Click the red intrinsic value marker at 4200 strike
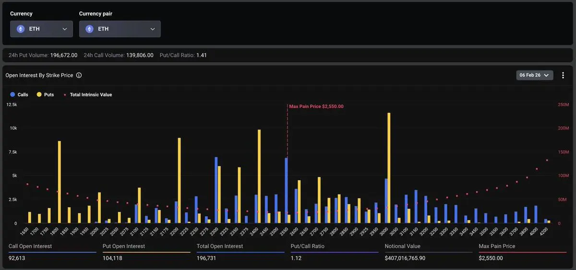576x270 pixels. click(x=547, y=160)
